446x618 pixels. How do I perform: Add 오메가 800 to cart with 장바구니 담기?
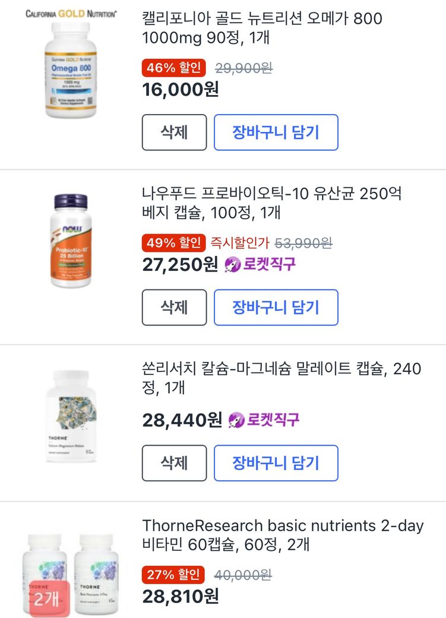(x=276, y=132)
